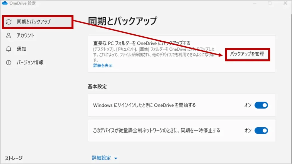292x164 pixels.
Task: Open the 同期とバックアップ sidebar section
Action: click(x=33, y=22)
